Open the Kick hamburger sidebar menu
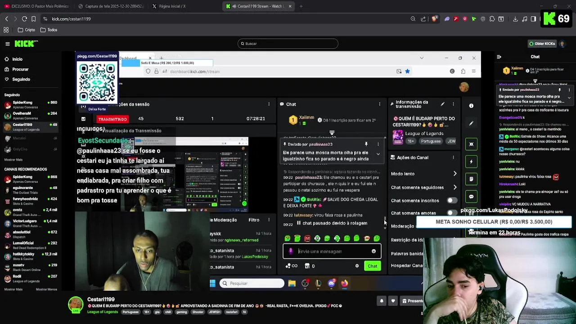 [8, 44]
